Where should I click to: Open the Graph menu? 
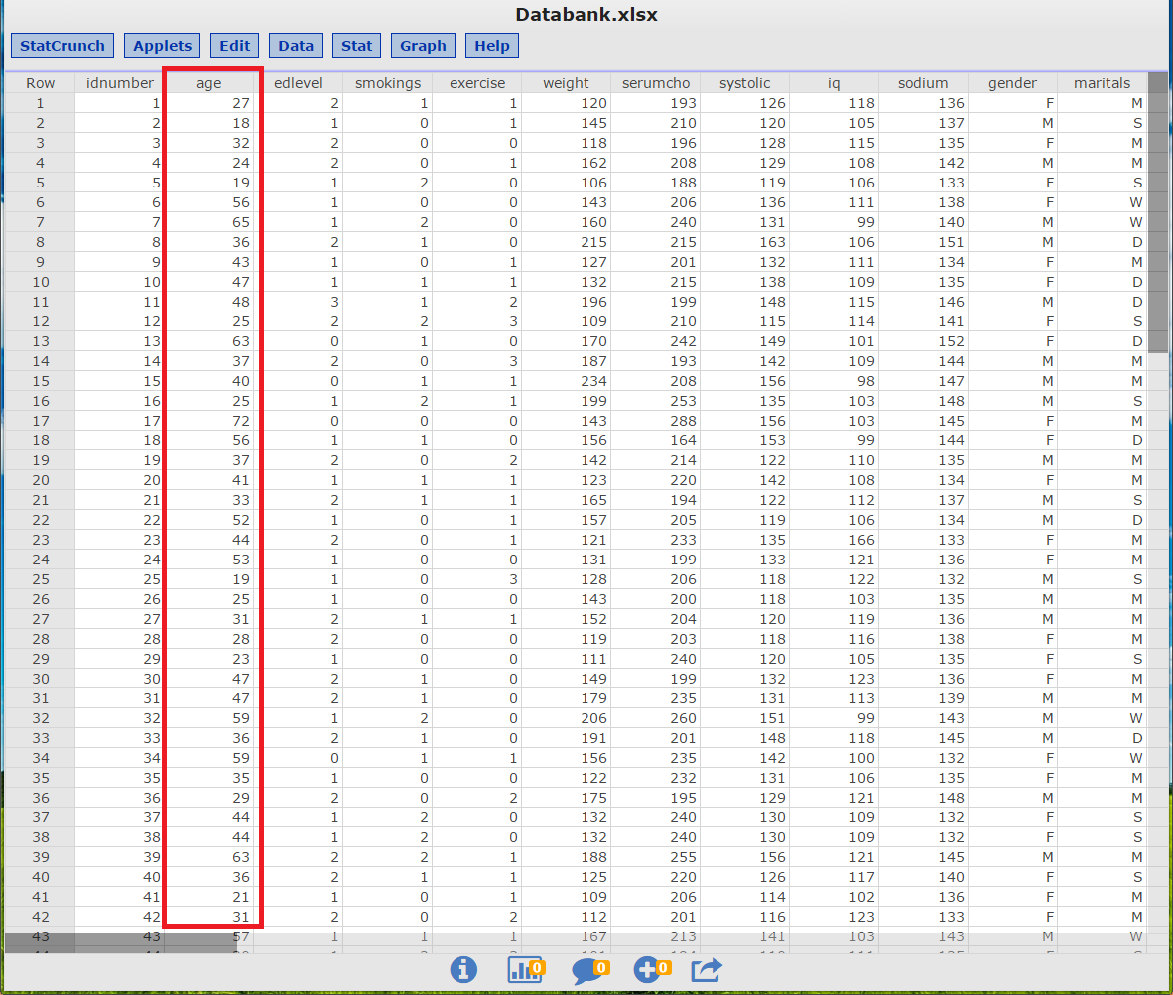tap(423, 46)
